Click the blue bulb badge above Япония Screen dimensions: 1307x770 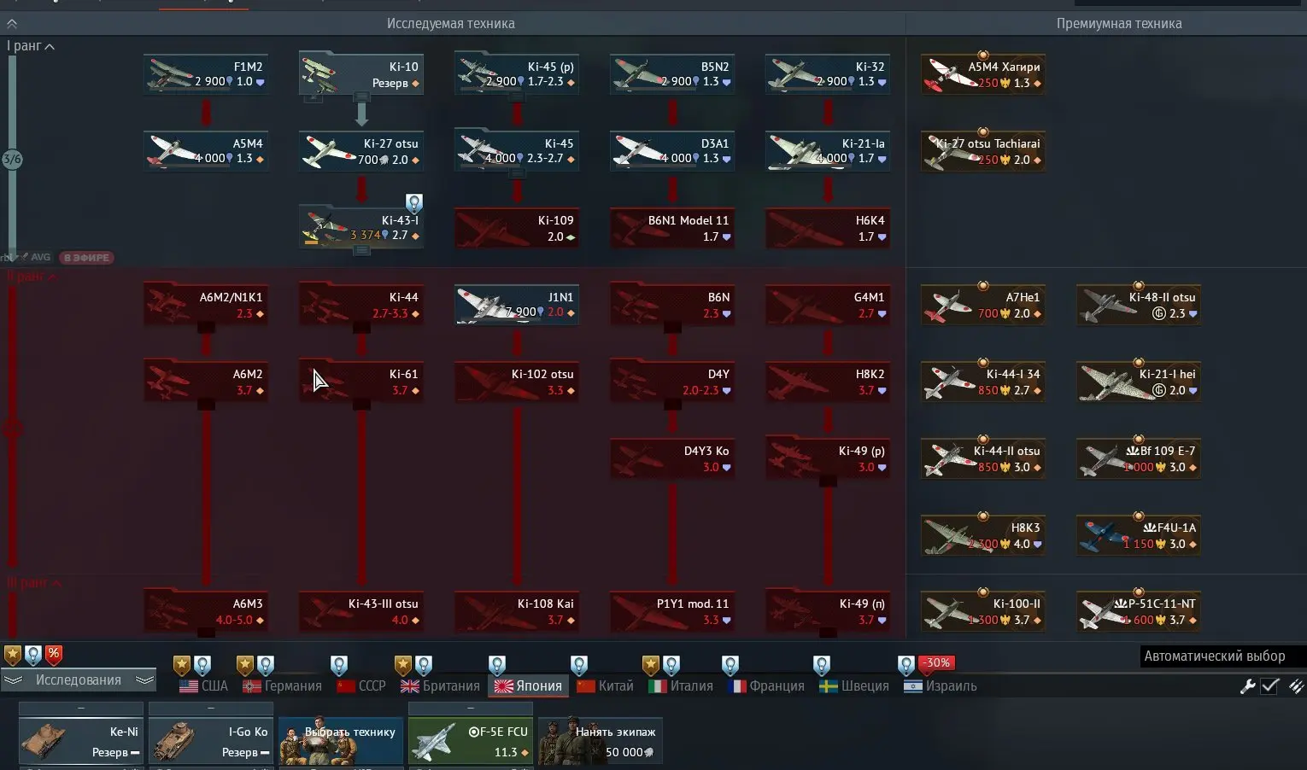point(497,665)
